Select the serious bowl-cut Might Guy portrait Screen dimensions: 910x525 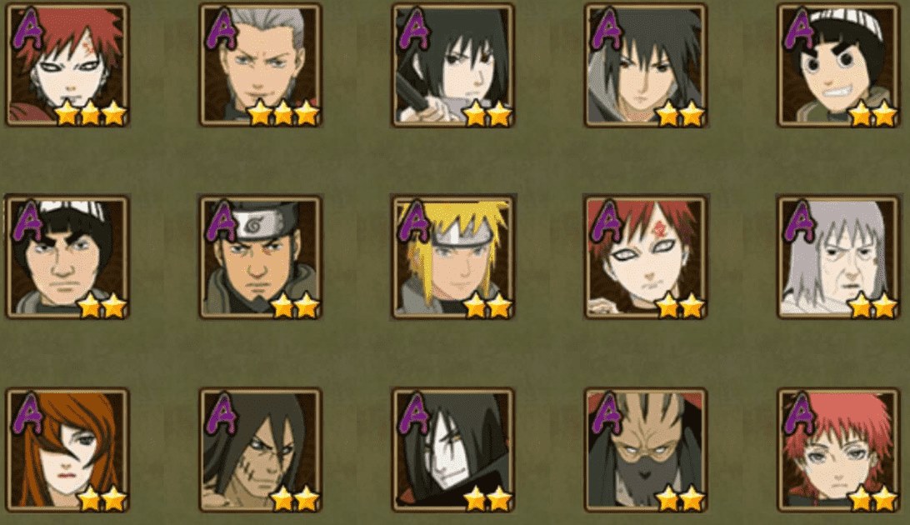coord(67,257)
